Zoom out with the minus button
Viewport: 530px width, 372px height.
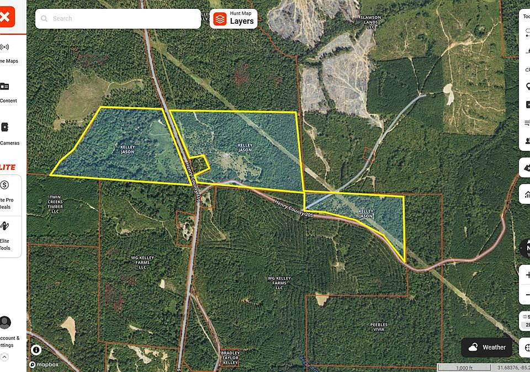527,295
